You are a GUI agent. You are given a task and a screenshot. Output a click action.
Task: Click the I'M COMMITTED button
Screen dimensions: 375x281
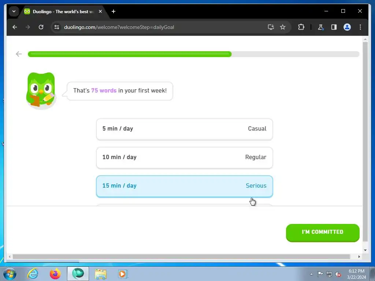(323, 232)
